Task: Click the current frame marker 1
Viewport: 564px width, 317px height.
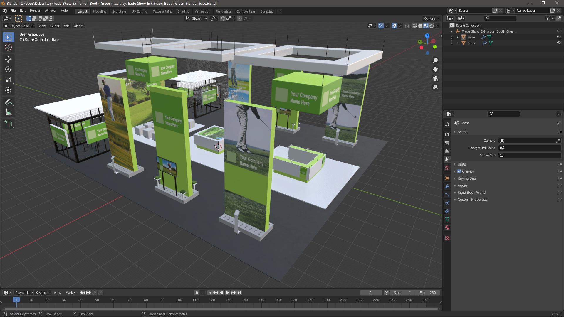Action: click(16, 300)
